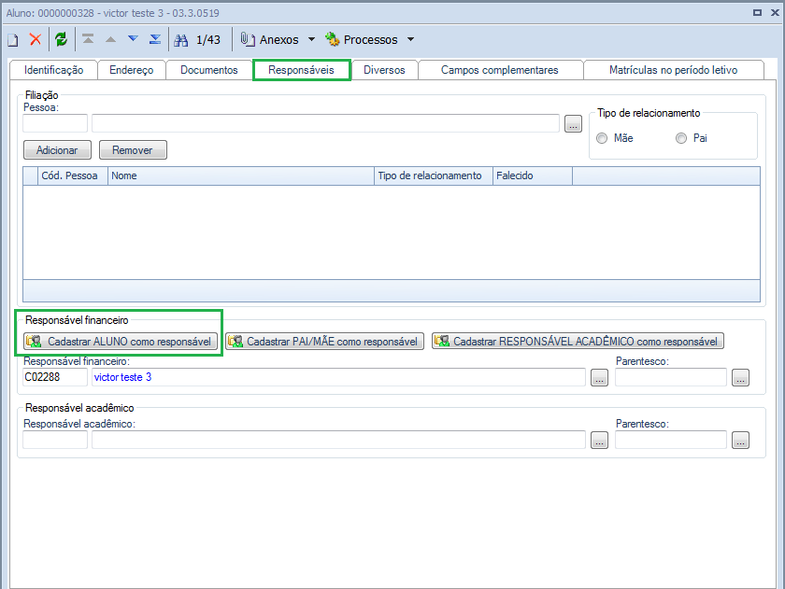Open the Campos complementares tab
The height and width of the screenshot is (589, 785).
point(500,70)
